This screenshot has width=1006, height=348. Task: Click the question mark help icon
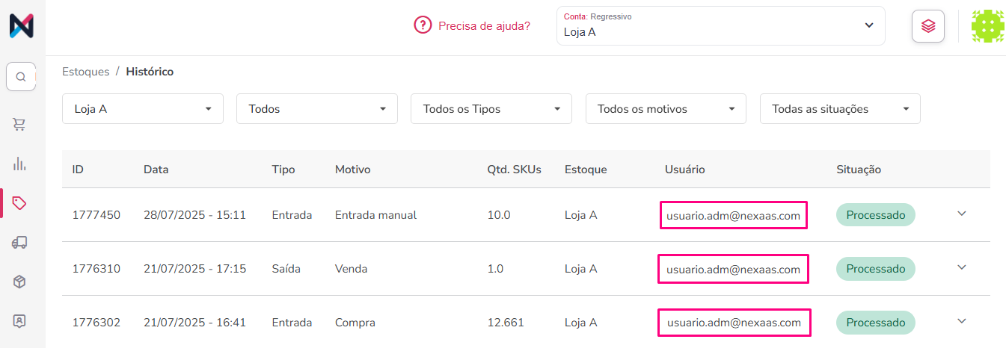point(423,25)
